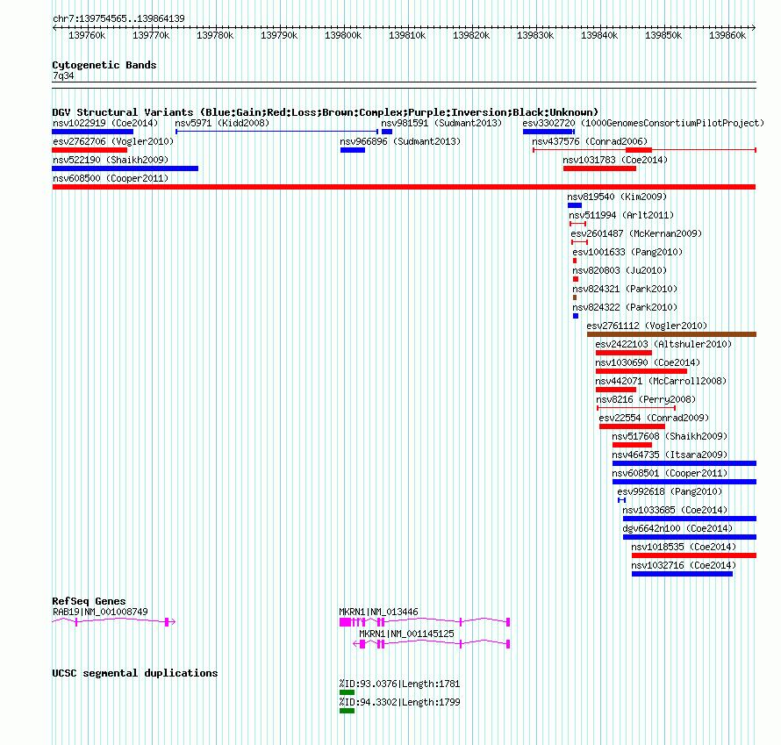Screen dimensions: 781x745
Task: Click the 139860k ruler tick label
Action: point(727,35)
